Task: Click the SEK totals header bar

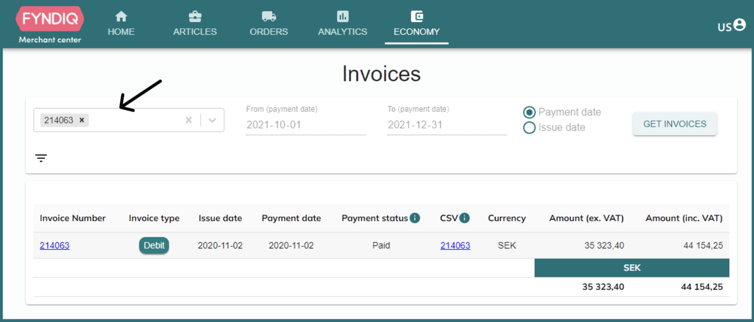Action: tap(632, 268)
